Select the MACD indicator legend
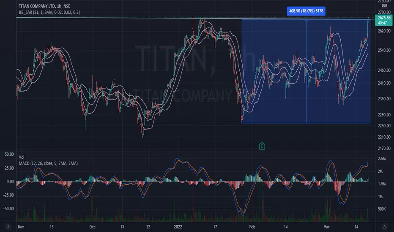This screenshot has height=232, width=394. (48, 163)
